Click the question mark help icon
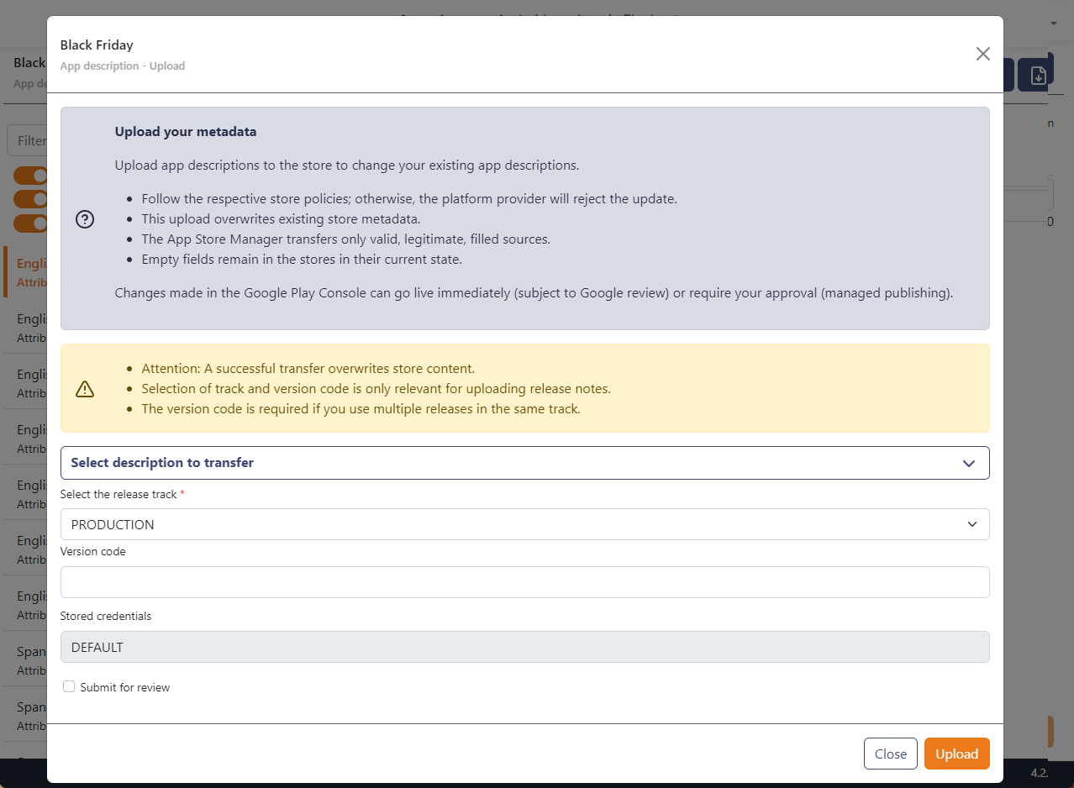The image size is (1074, 788). click(85, 219)
